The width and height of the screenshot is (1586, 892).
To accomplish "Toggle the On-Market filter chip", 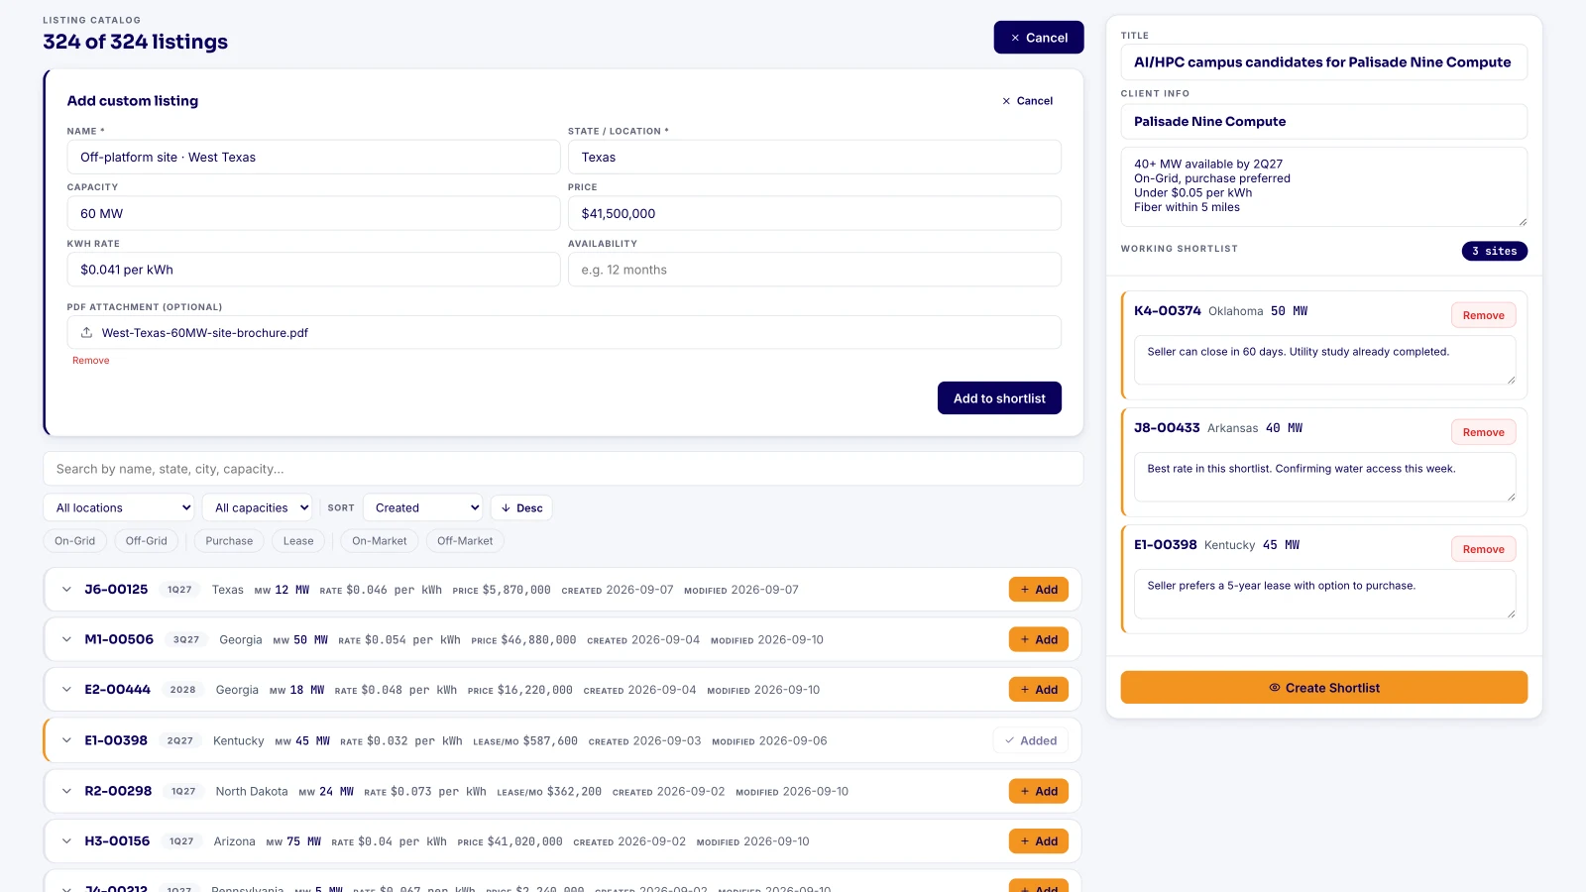I will pyautogui.click(x=380, y=541).
